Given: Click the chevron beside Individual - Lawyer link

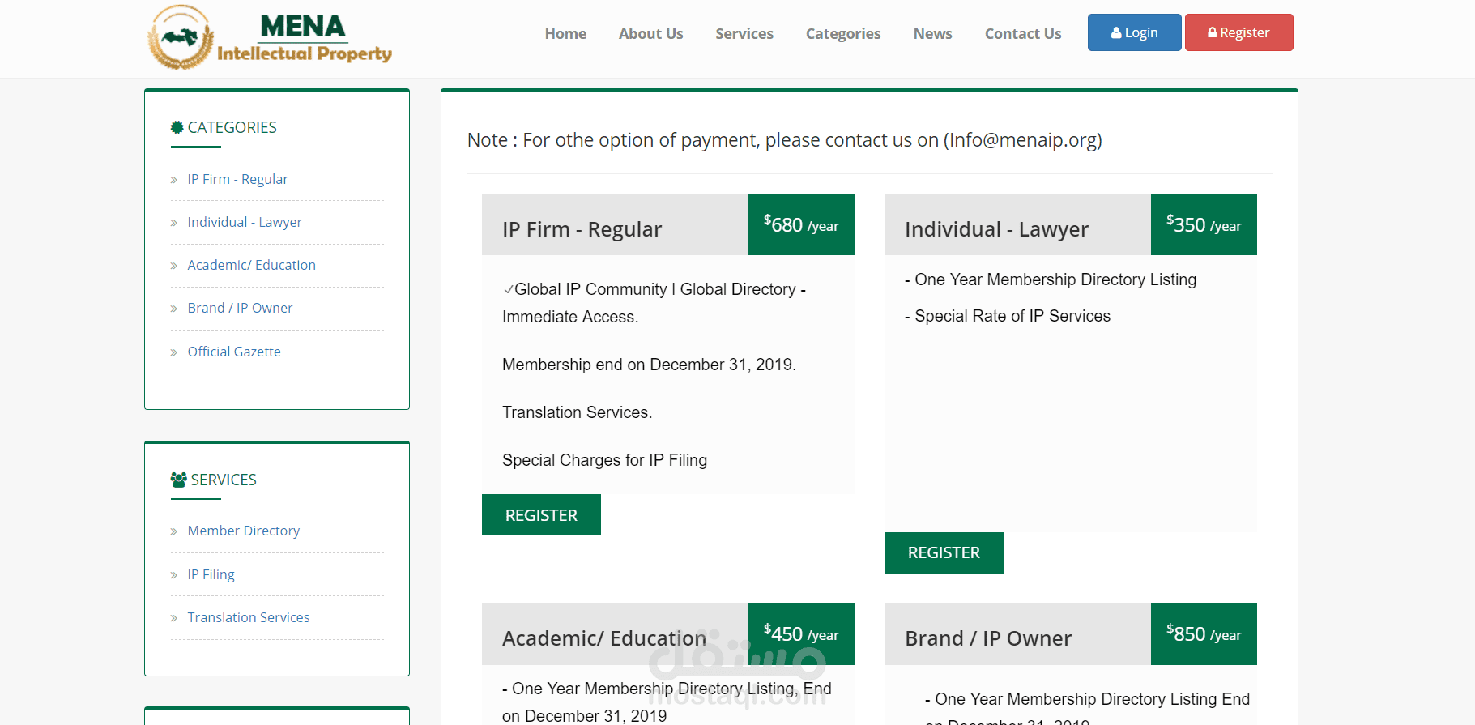Looking at the screenshot, I should (x=174, y=223).
